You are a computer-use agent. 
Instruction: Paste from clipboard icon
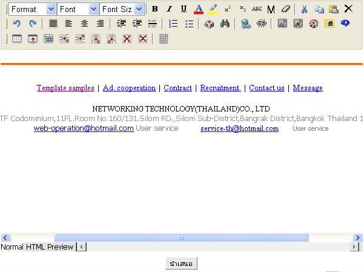coord(334,9)
